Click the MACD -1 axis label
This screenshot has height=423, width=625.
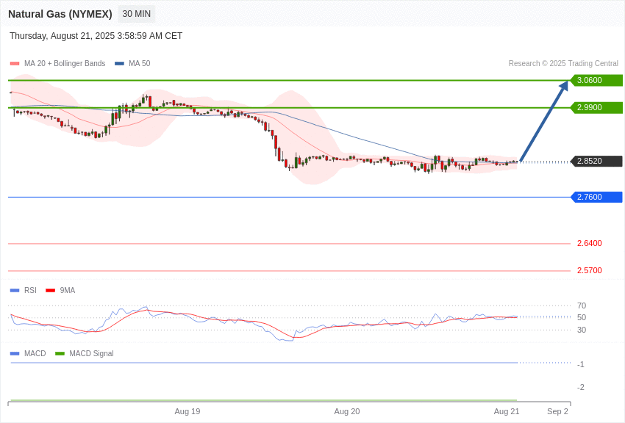tap(581, 364)
